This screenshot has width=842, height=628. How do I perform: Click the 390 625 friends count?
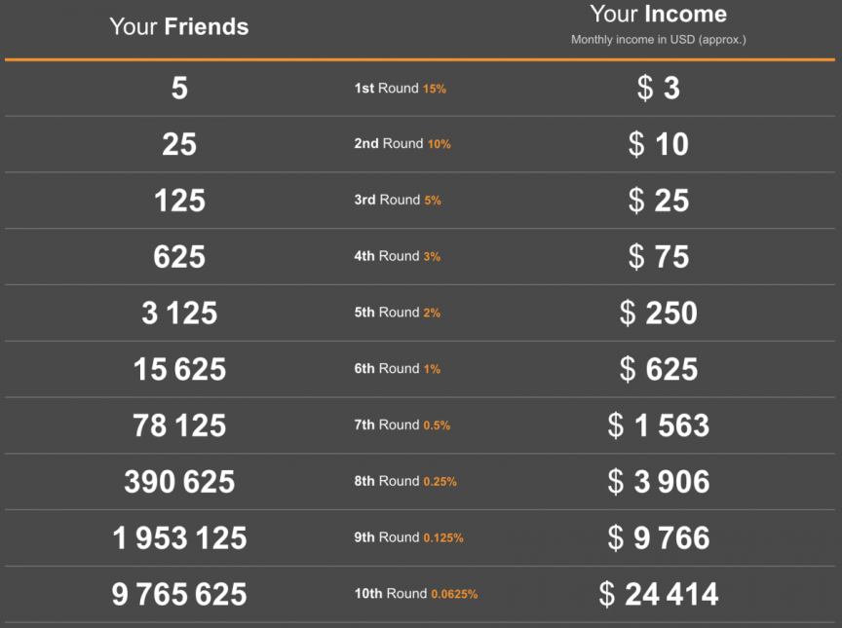(179, 481)
